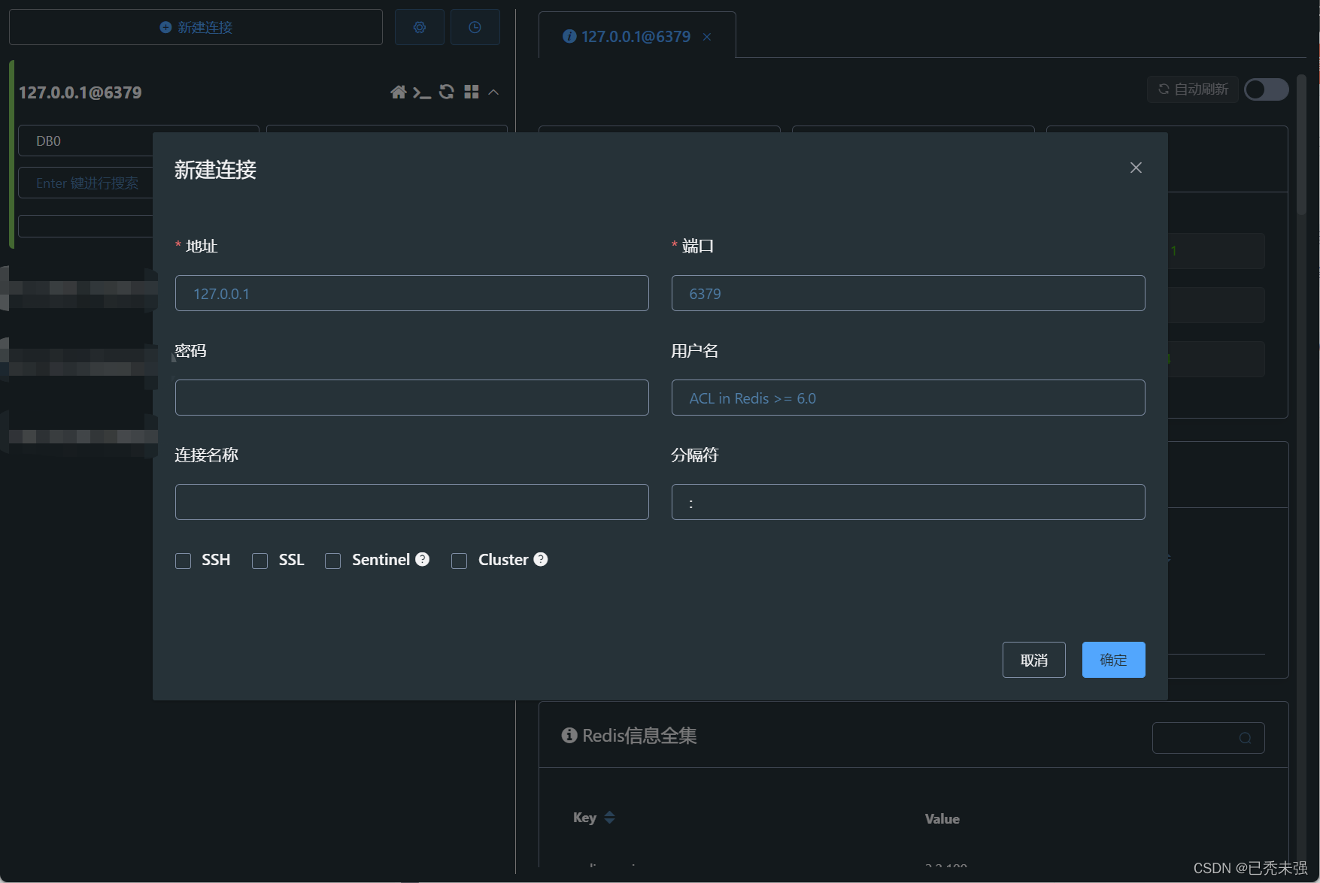The width and height of the screenshot is (1320, 883).
Task: Click the username ACL input field
Action: pyautogui.click(x=909, y=398)
